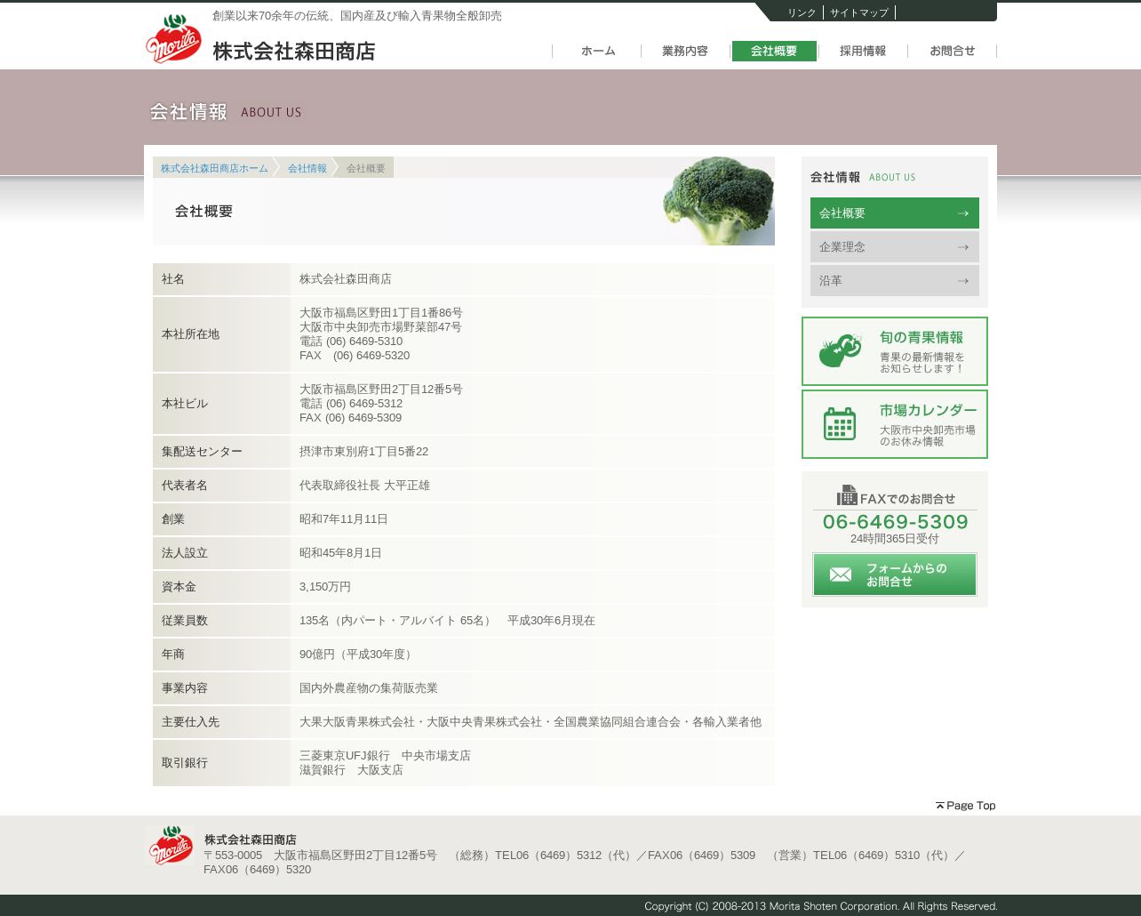1141x916 pixels.
Task: Click the broccoli image in page header
Action: 718,201
